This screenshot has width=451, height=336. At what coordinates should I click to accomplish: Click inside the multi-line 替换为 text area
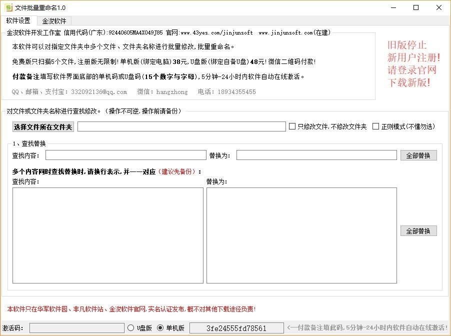(301, 235)
